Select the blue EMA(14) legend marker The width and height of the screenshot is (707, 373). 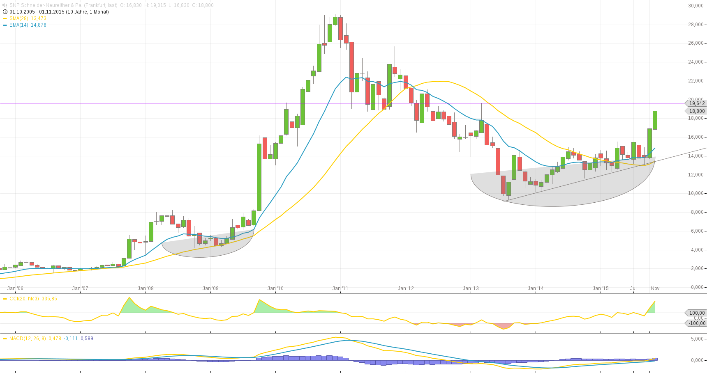pos(5,25)
